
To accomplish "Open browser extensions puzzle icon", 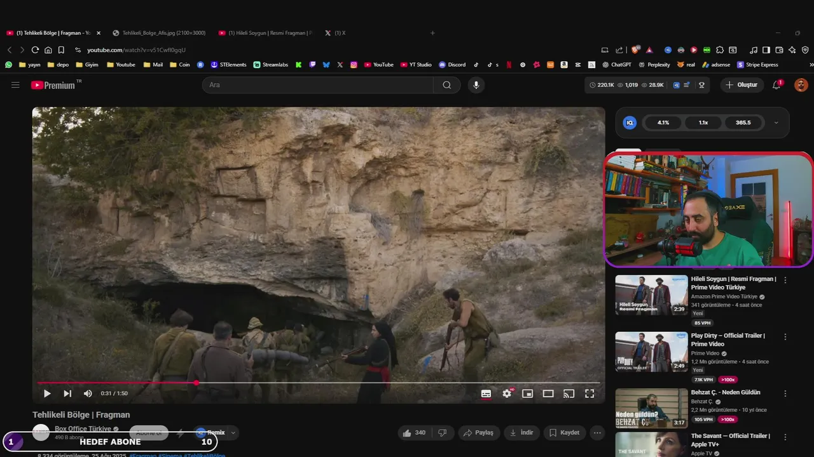I will click(x=720, y=50).
